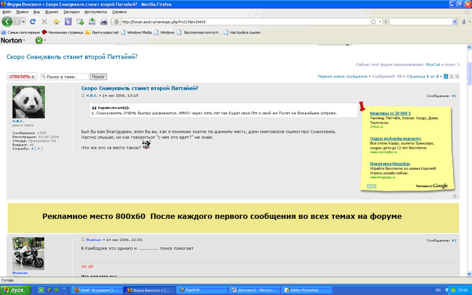Open Квартиры от 20 000 $ ad link
This screenshot has height=295, width=472.
[x=390, y=113]
